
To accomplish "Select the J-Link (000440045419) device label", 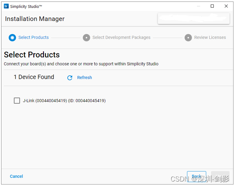I will 64,101.
